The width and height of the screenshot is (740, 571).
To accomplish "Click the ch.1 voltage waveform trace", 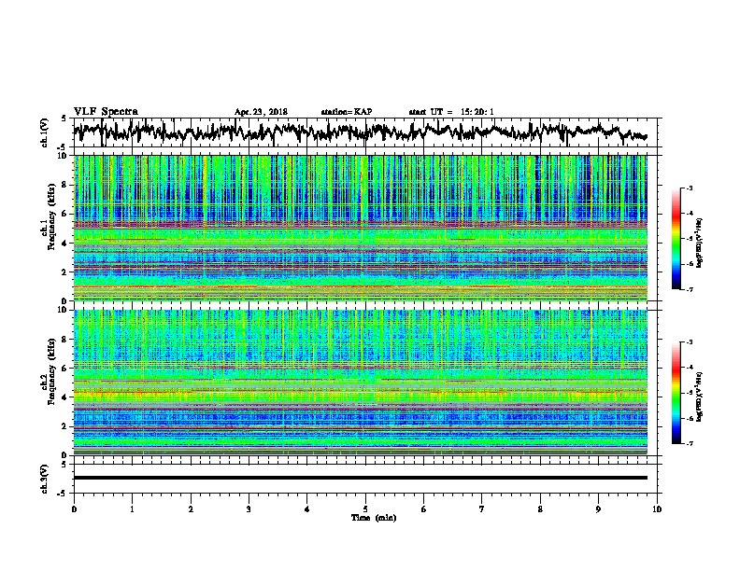I will click(x=360, y=132).
